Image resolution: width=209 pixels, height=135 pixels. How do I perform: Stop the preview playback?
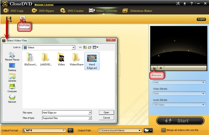[161, 68]
